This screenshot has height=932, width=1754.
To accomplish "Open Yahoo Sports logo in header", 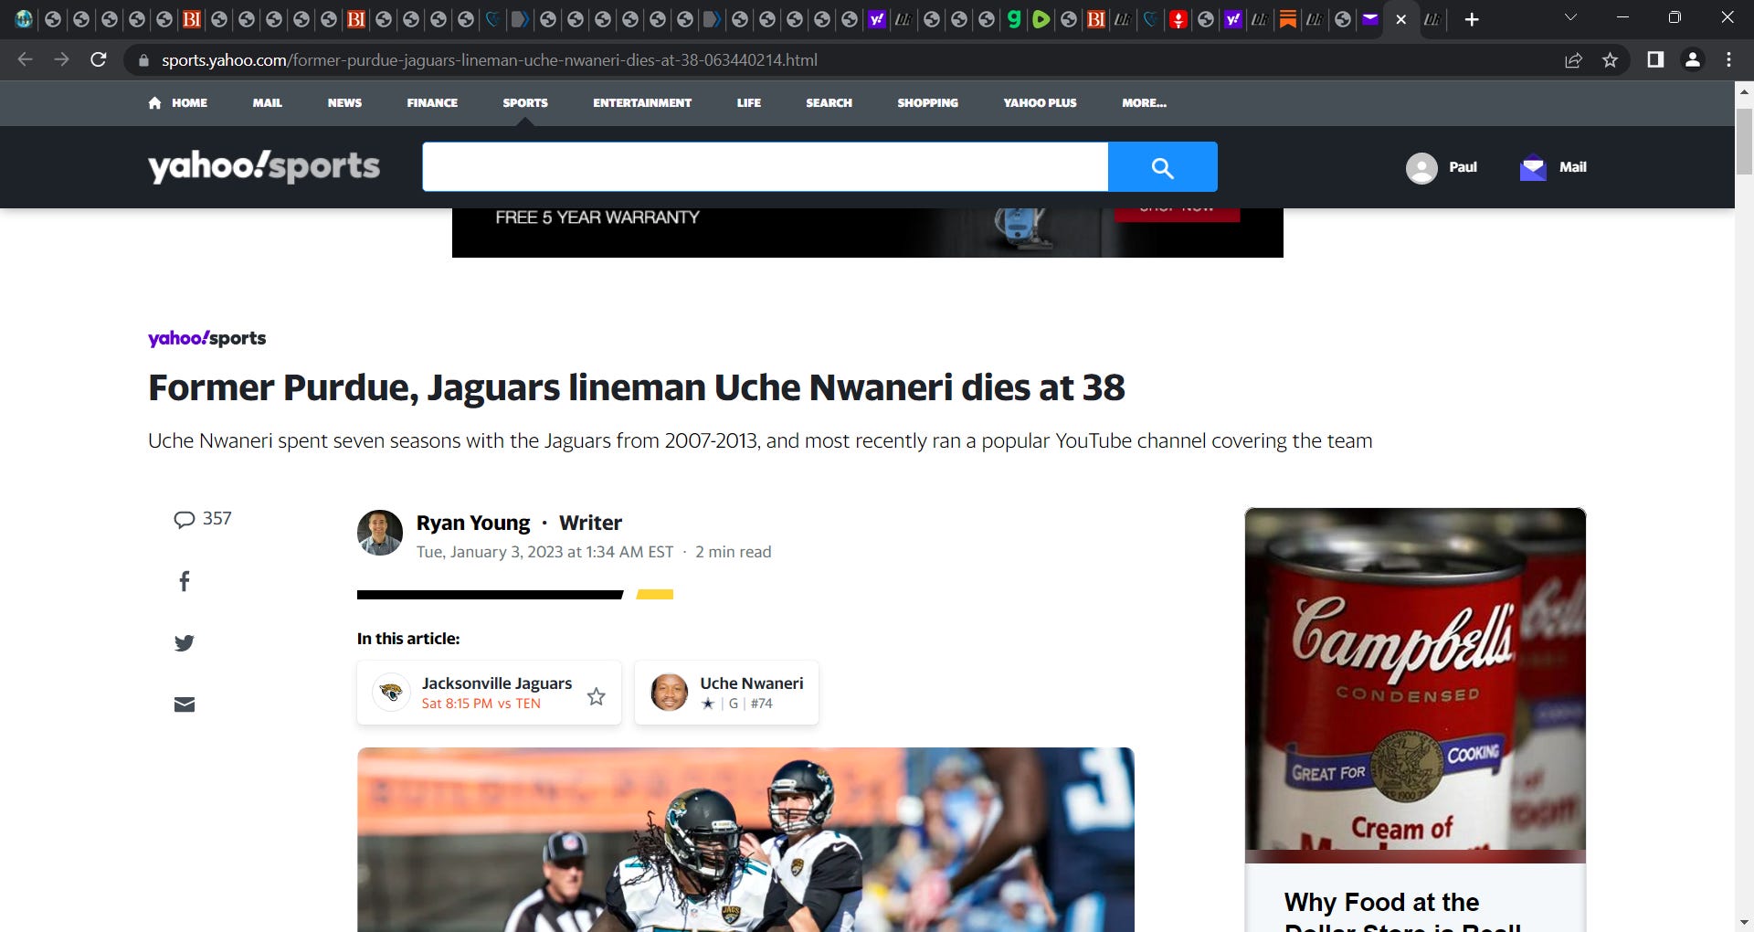I will [x=264, y=166].
